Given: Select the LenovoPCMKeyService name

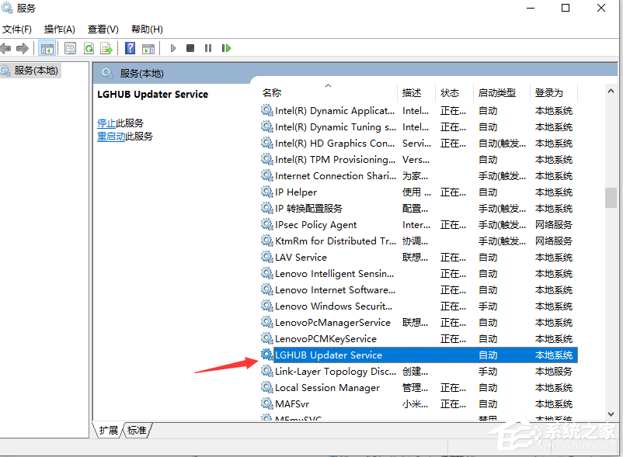Looking at the screenshot, I should pyautogui.click(x=325, y=338).
